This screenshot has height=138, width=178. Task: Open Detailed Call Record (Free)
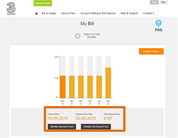pos(96,127)
